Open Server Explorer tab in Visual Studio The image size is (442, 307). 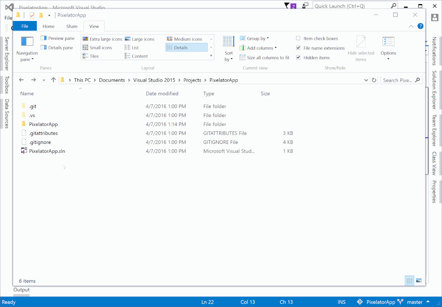7,54
